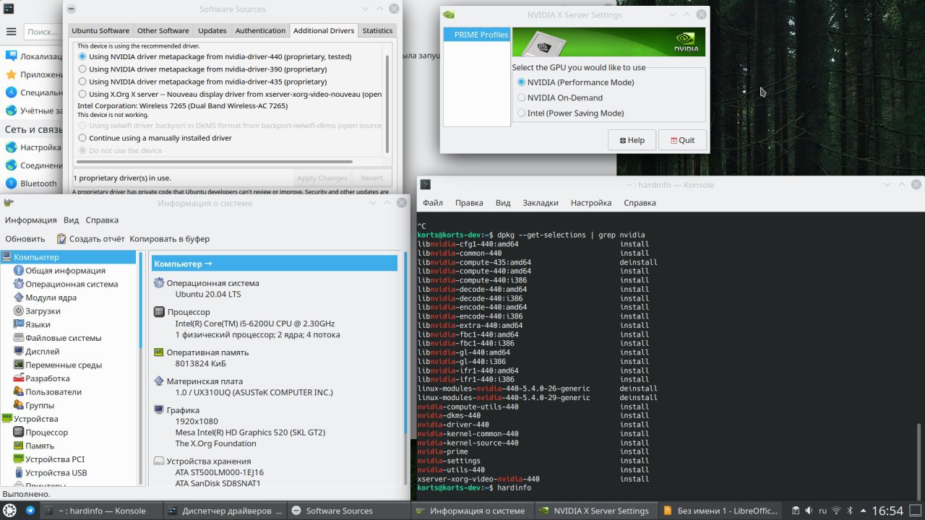The width and height of the screenshot is (925, 520).
Task: Open Software Sources window menu button
Action: coord(70,9)
